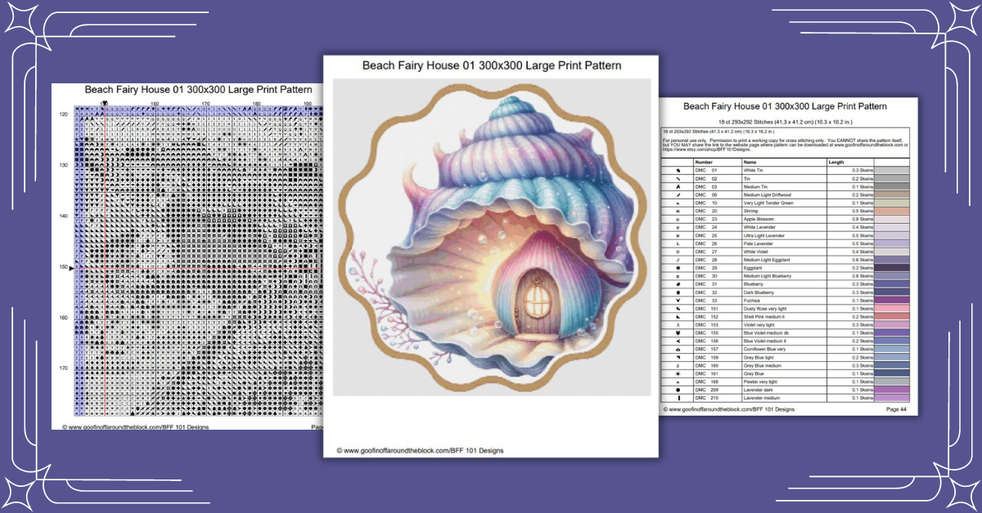Select the Blueberry DMC 31 color swatch
The height and width of the screenshot is (513, 982).
point(894,284)
